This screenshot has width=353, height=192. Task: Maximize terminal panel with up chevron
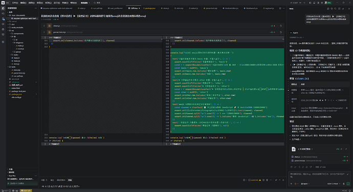(x=280, y=180)
